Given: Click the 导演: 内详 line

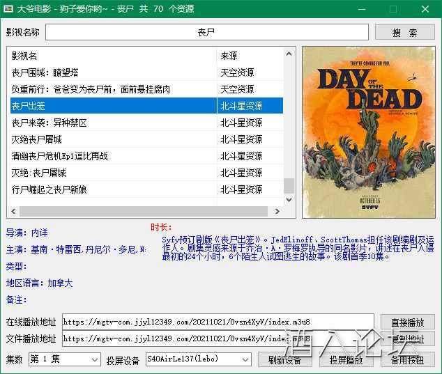Looking at the screenshot, I should point(27,233).
